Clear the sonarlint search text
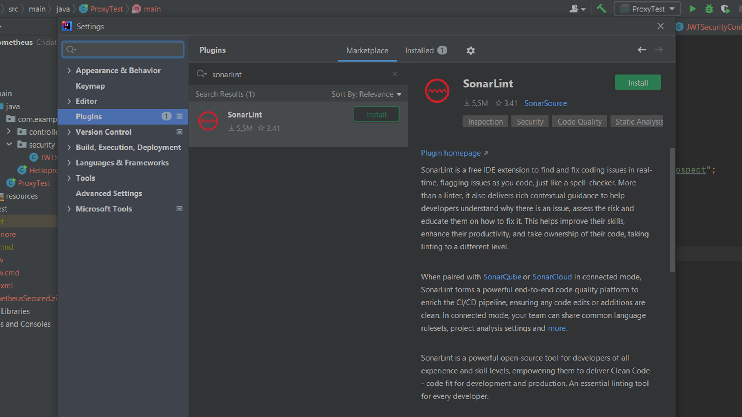 [x=395, y=74]
